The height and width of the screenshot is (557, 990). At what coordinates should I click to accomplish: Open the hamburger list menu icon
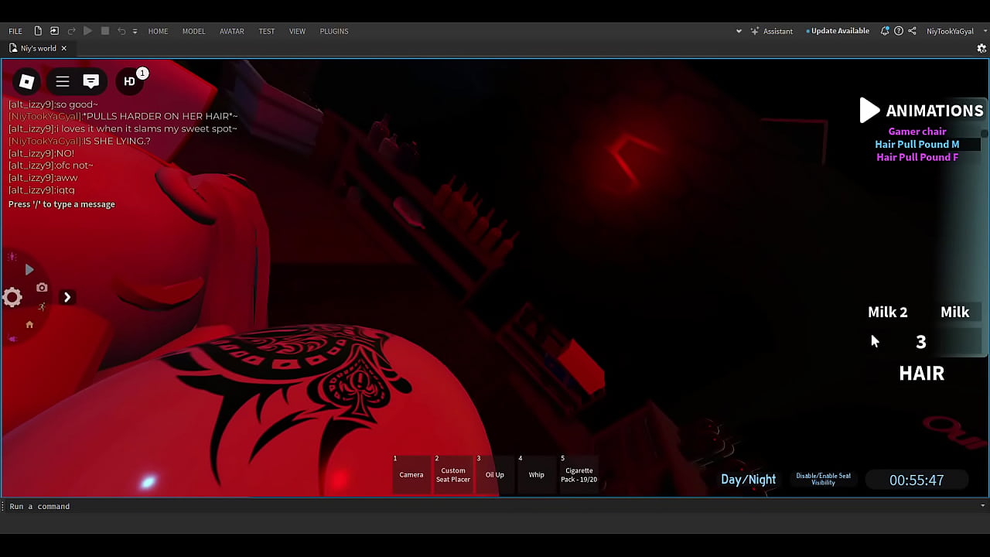click(x=63, y=81)
